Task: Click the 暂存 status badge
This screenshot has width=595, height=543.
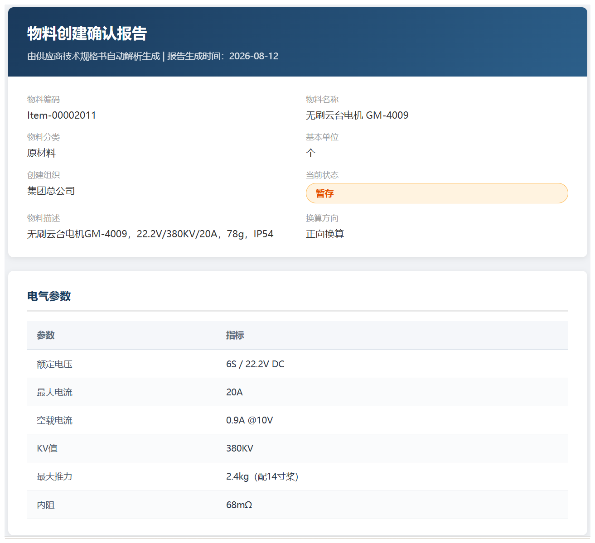Action: (437, 193)
